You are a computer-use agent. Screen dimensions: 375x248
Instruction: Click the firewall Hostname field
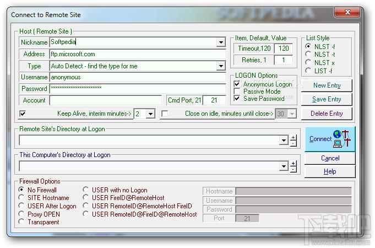click(294, 191)
